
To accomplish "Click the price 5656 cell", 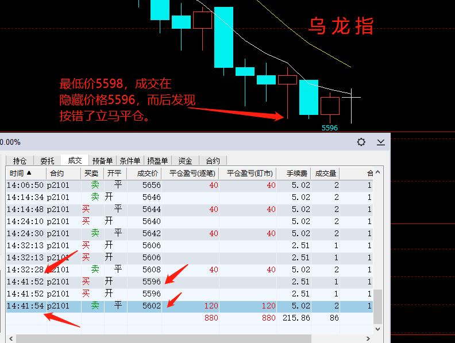I will pyautogui.click(x=151, y=185).
